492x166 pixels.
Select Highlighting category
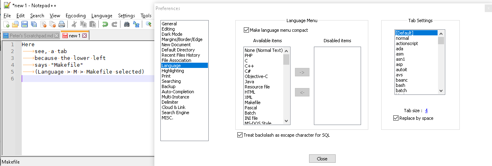[184, 71]
